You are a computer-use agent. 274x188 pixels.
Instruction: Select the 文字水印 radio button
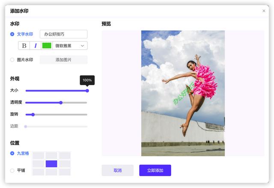[12, 34]
